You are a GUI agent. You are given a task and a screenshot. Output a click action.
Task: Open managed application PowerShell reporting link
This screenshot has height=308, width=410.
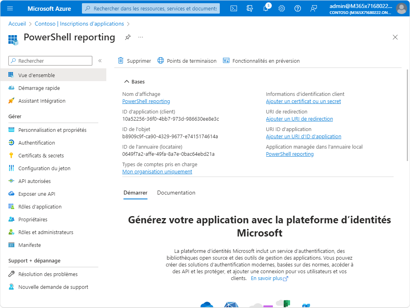pyautogui.click(x=290, y=154)
